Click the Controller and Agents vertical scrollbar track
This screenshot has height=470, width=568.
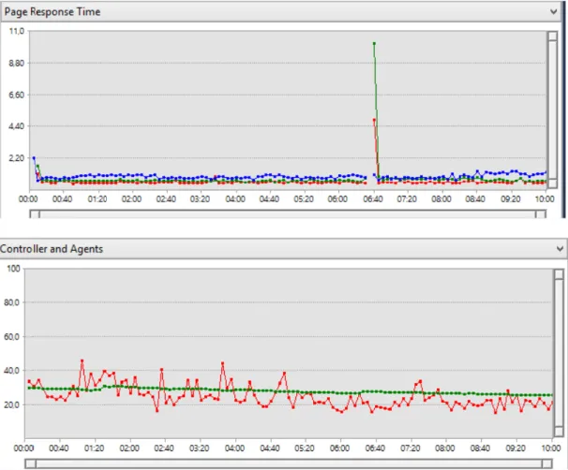tap(559, 353)
